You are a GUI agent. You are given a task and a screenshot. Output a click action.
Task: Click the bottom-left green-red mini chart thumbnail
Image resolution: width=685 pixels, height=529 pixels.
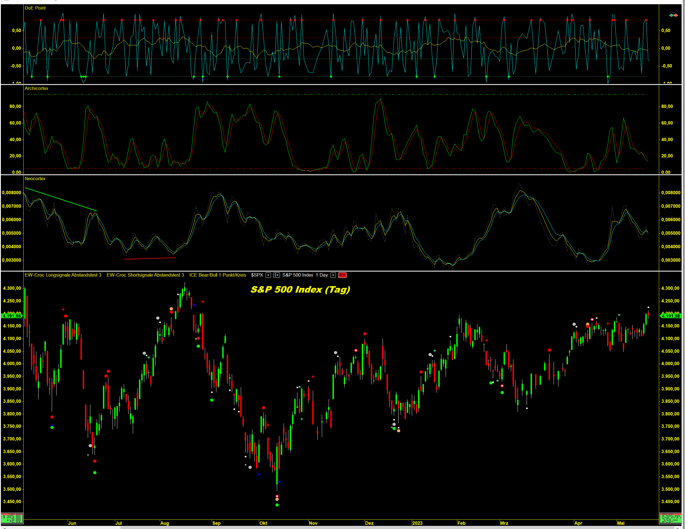coord(12,518)
